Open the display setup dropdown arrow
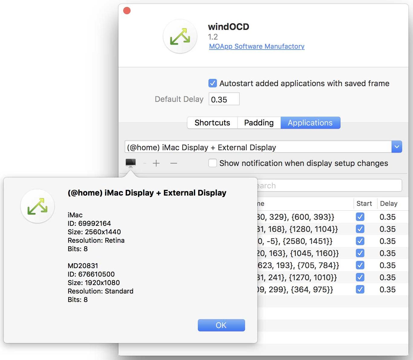Screen dimensions: 413x360 click(x=397, y=147)
